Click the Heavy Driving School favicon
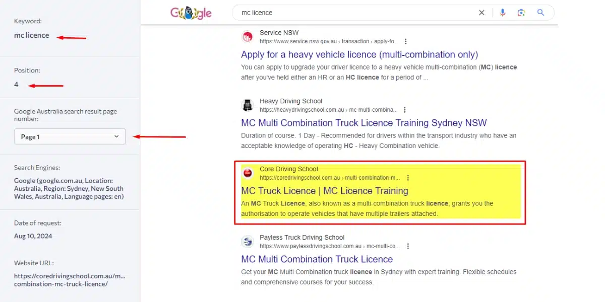The height and width of the screenshot is (302, 605). pos(248,105)
